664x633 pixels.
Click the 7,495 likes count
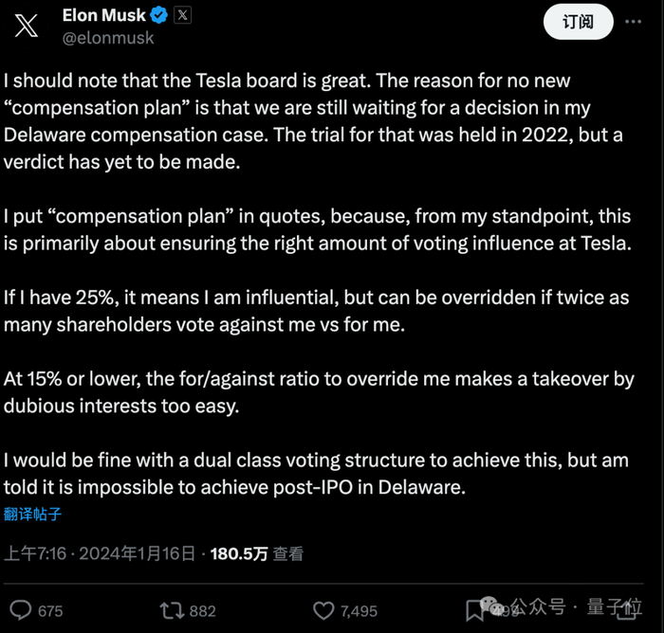(x=359, y=611)
